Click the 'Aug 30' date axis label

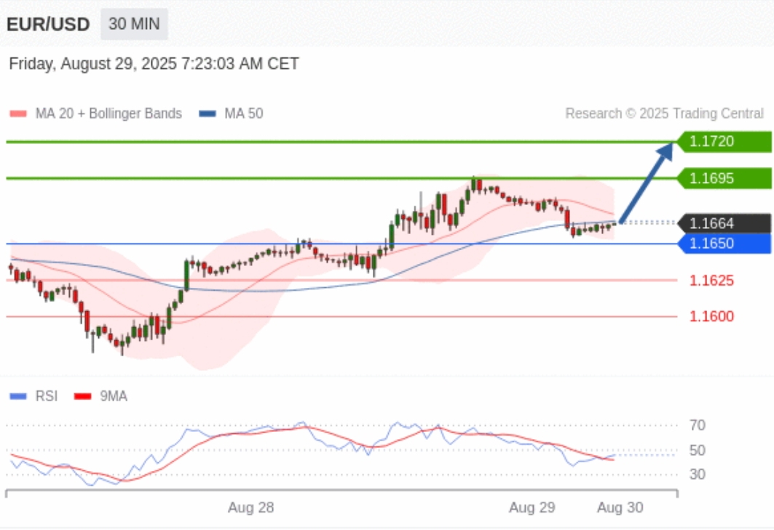point(620,507)
